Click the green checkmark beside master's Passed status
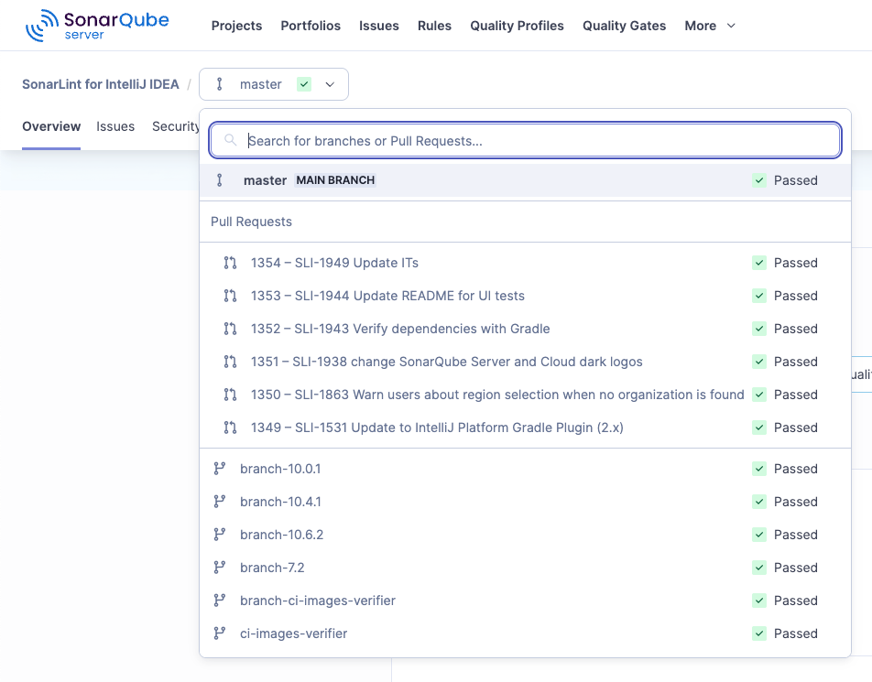The image size is (872, 682). click(x=759, y=180)
